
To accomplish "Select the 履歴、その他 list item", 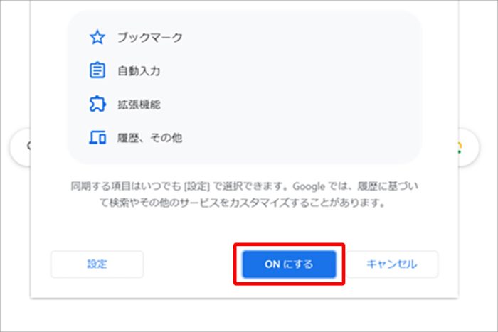I will (x=149, y=138).
